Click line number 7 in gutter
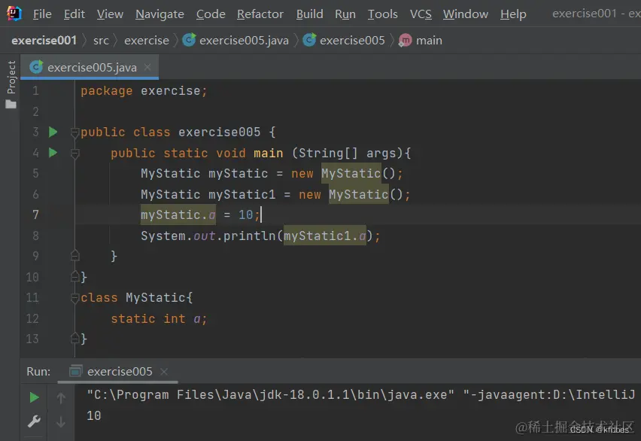 pyautogui.click(x=35, y=214)
